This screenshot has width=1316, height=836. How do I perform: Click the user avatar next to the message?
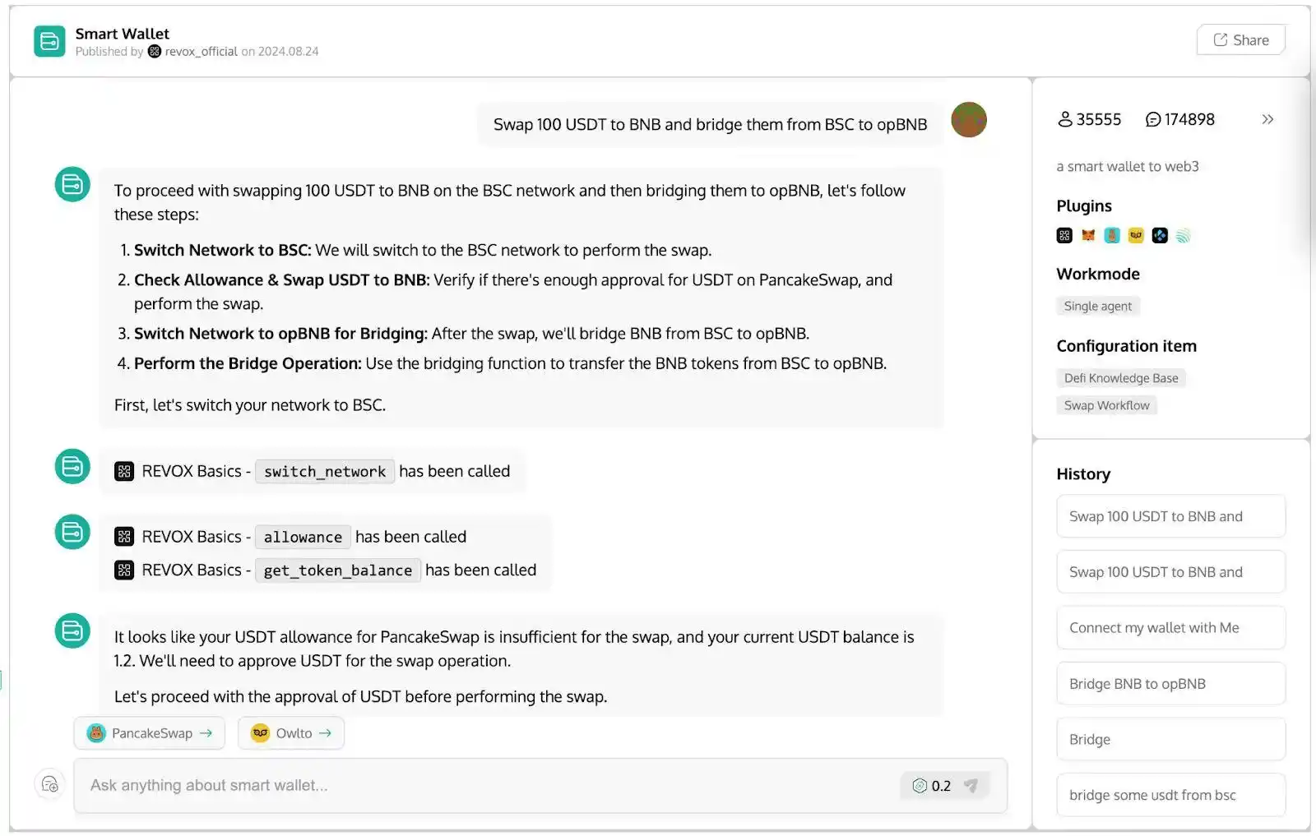pyautogui.click(x=969, y=120)
